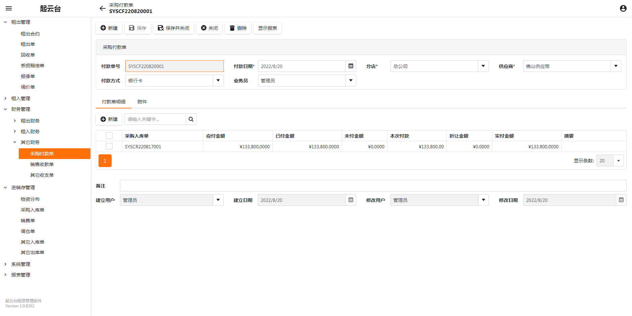632x316 pixels.
Task: Click 显示报表 button
Action: (x=267, y=28)
